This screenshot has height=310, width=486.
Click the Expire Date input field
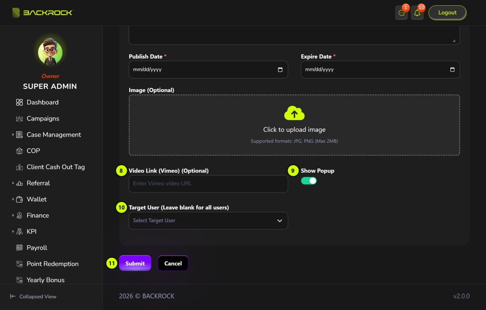point(380,70)
